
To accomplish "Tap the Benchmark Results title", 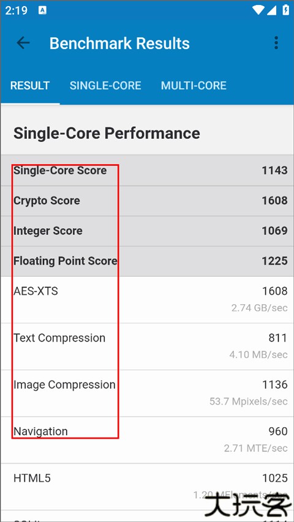I will (119, 43).
